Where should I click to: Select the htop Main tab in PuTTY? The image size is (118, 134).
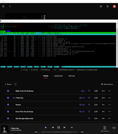point(3,31)
